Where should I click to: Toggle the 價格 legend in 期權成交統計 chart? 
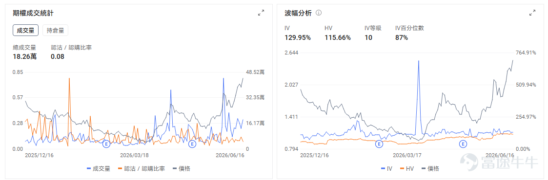[182, 169]
